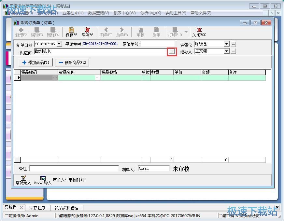Screen dimensions: 284x221
Task: Expand the 进货仓 warehouse dropdown
Action: [x=226, y=44]
